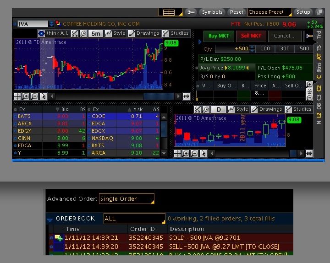Select crosshair tool under the daily chart
The width and height of the screenshot is (330, 263).
177,153
